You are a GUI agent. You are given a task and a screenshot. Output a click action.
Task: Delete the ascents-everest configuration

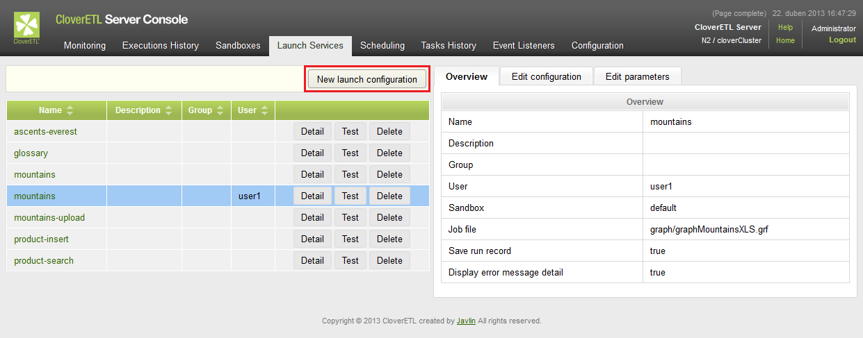[x=389, y=131]
